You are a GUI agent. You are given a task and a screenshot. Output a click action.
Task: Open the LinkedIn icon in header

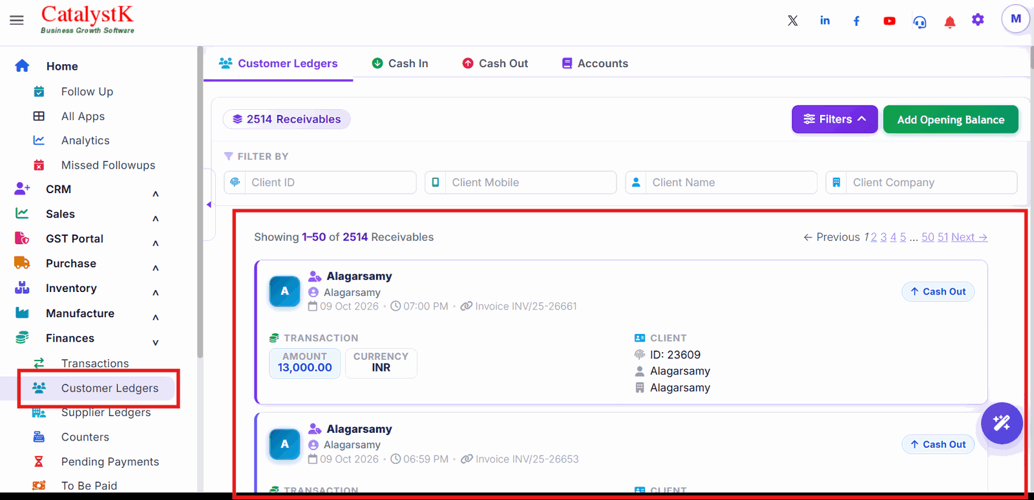(825, 21)
